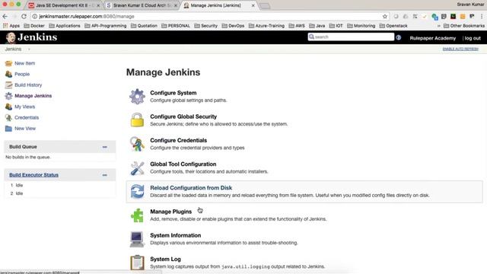Click the Reload Configuration from Disk link
Screen dimensions: 487x274
coord(191,188)
